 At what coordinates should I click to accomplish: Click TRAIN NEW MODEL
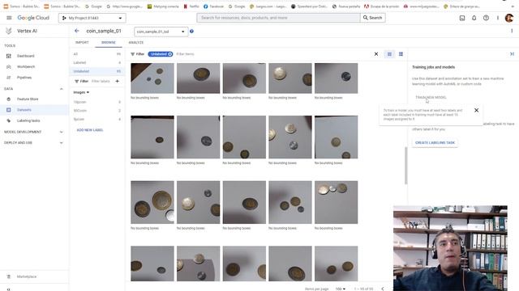click(x=431, y=97)
